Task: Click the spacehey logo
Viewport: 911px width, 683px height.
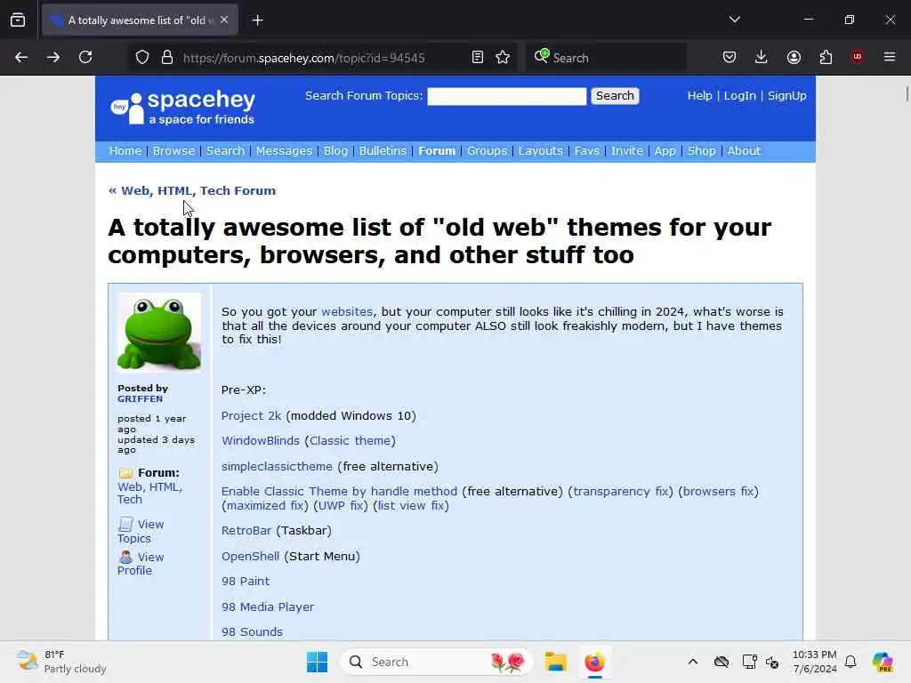Action: tap(183, 108)
